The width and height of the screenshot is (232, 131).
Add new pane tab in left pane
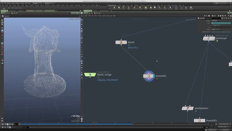57,11
